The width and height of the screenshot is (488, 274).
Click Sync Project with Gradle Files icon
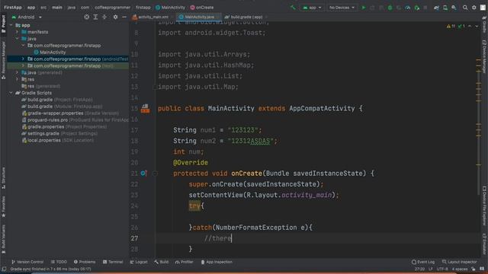pyautogui.click(x=436, y=8)
